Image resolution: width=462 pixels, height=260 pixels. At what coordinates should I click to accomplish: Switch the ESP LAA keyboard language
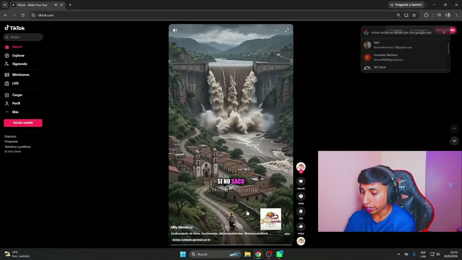coord(423,254)
